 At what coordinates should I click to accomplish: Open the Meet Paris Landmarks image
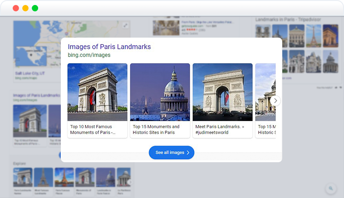coord(223,92)
